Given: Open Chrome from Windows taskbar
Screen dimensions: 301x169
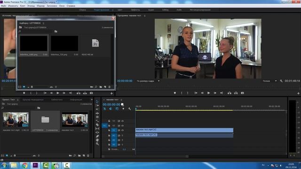Looking at the screenshot, I should tap(24, 165).
